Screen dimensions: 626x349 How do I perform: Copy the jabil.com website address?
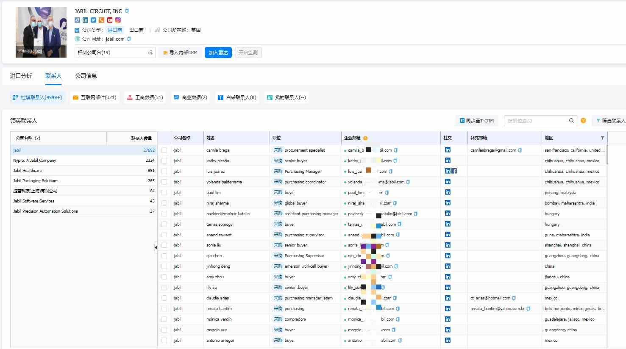coord(129,39)
